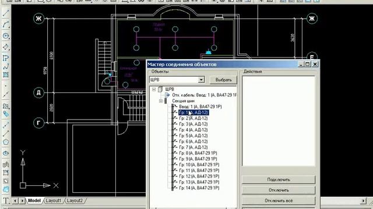The image size is (373, 209).
Task: Click the Отключить всё button
Action: [279, 201]
